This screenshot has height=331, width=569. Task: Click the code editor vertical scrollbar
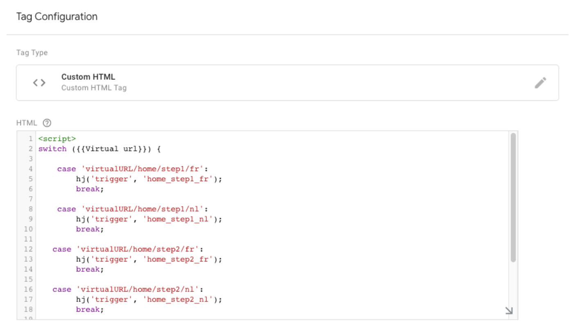click(x=513, y=197)
